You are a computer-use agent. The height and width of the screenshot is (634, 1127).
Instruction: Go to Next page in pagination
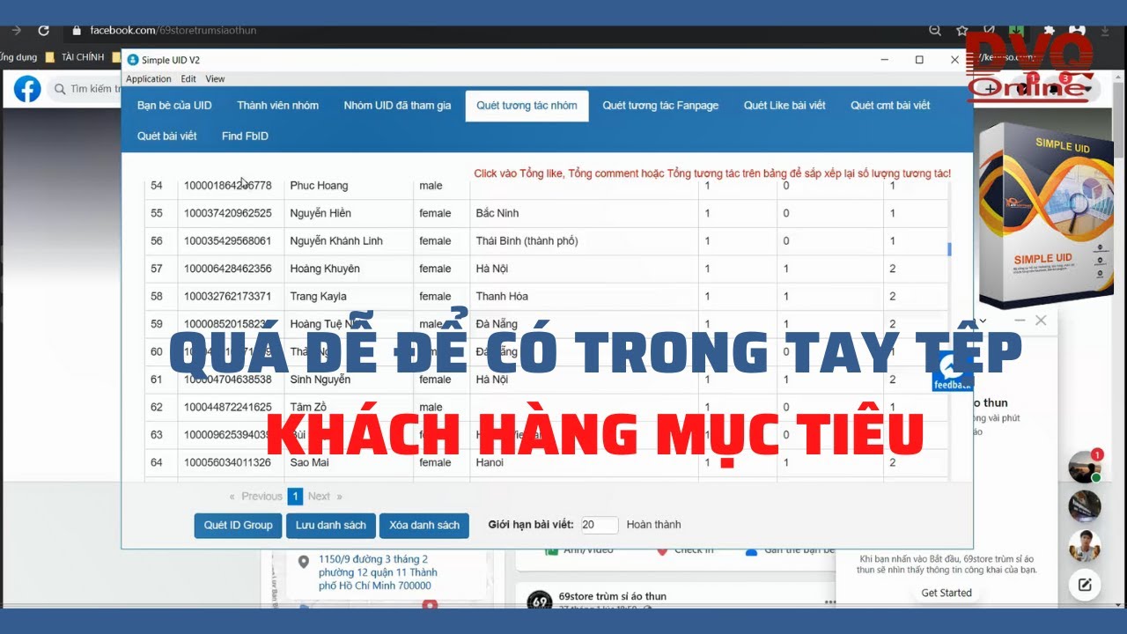click(324, 497)
